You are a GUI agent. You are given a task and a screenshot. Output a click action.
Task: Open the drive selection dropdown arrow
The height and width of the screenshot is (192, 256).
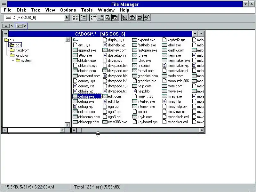[67, 18]
